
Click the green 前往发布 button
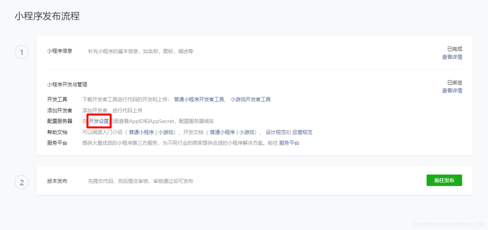(x=444, y=180)
